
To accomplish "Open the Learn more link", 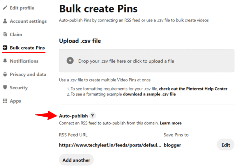I will (x=171, y=123).
